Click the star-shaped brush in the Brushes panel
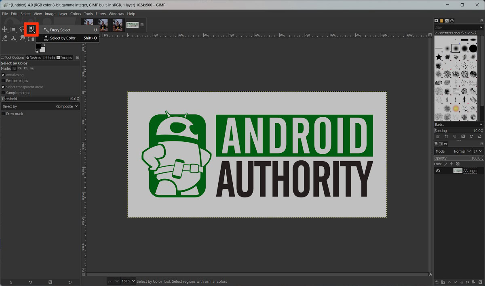 pos(439,57)
